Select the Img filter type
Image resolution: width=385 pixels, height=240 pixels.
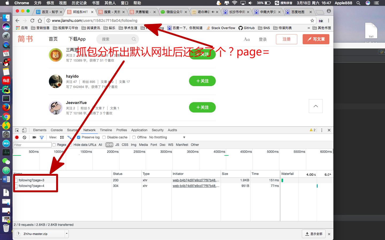(x=133, y=145)
